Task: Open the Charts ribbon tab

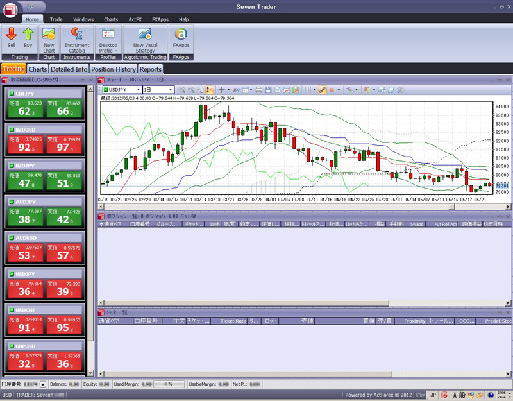Action: pyautogui.click(x=111, y=19)
